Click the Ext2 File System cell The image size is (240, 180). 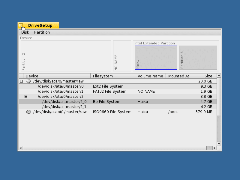[x=108, y=86]
